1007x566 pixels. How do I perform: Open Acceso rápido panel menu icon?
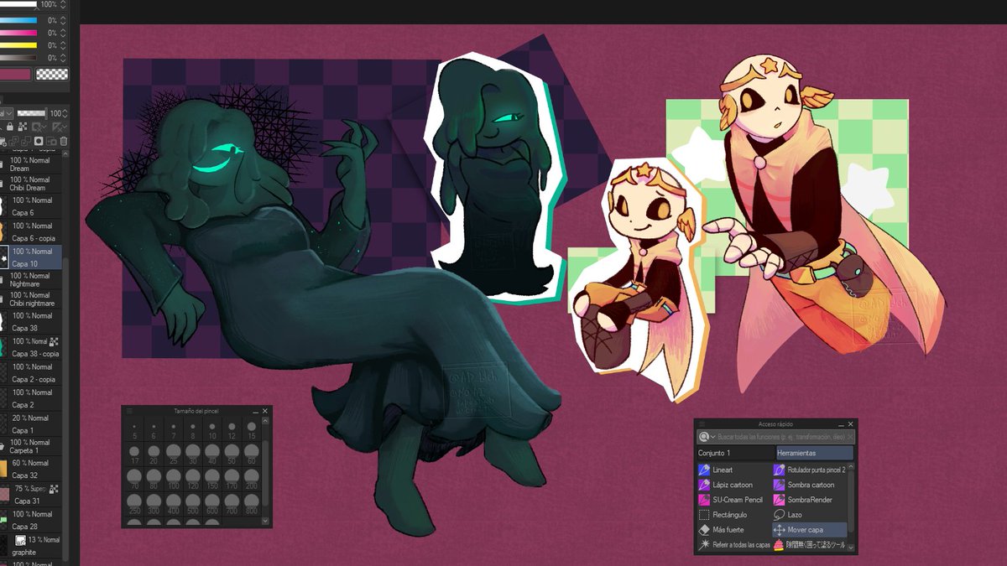(x=702, y=424)
